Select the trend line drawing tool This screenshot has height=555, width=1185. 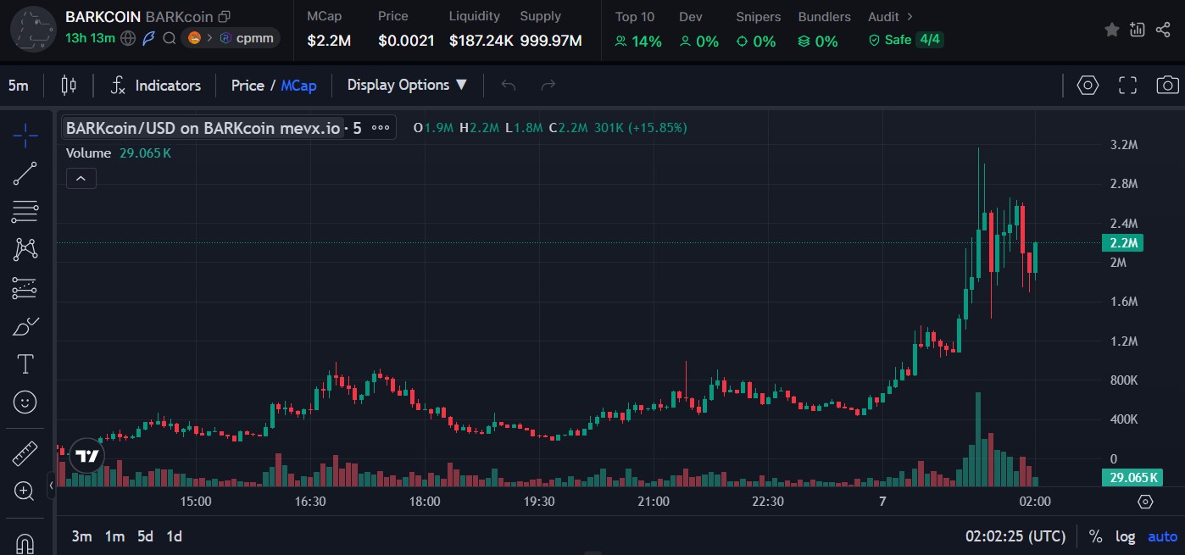pyautogui.click(x=25, y=174)
